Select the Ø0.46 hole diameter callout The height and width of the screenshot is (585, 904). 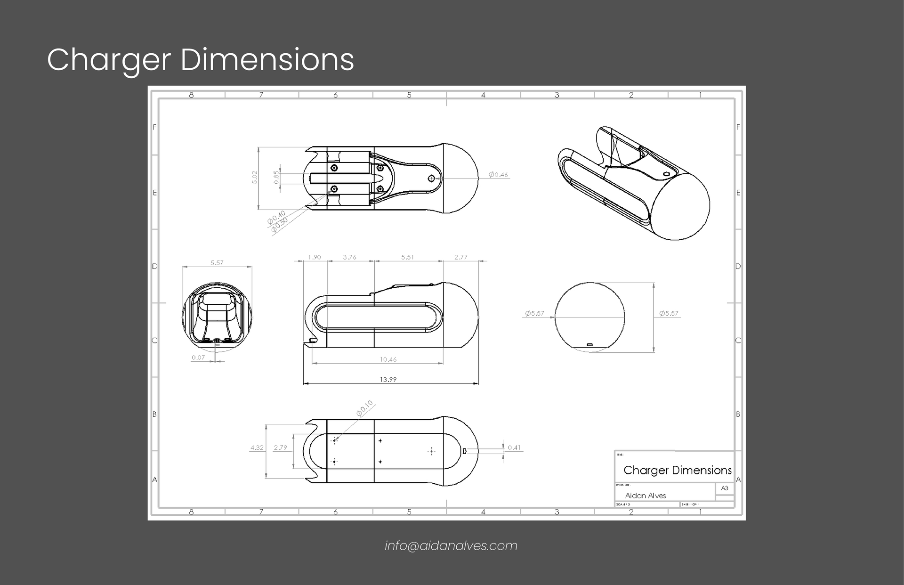pyautogui.click(x=498, y=175)
